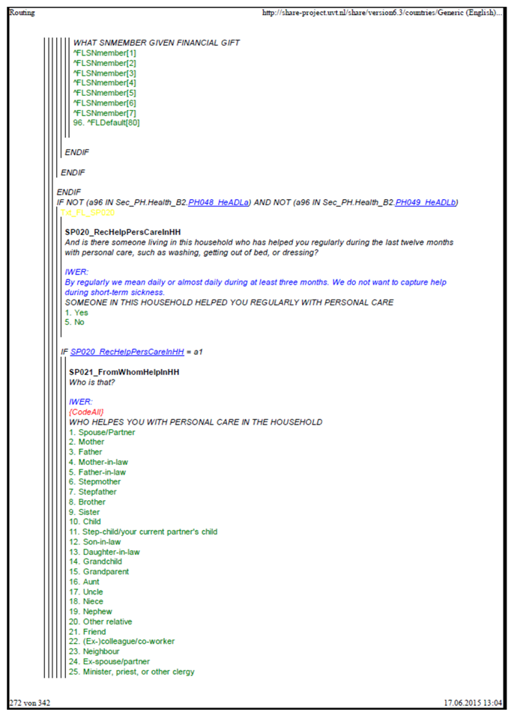Select option '16. Aunt'
This screenshot has width=514, height=715.
[x=84, y=582]
